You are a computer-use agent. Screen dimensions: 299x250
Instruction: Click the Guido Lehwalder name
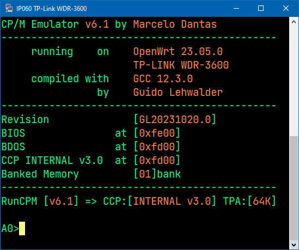click(178, 92)
